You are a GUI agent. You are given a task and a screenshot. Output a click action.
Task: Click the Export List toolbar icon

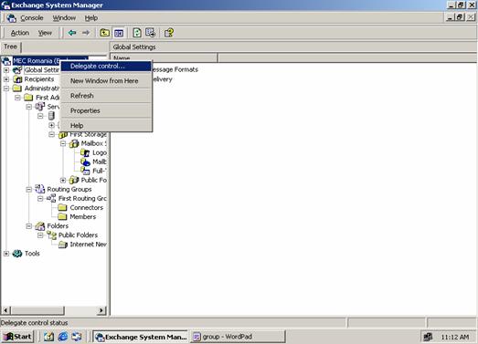150,33
